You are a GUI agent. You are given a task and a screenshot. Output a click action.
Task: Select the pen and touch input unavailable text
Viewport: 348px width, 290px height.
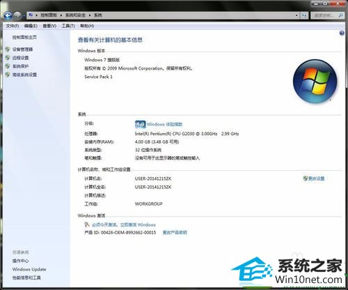point(167,158)
